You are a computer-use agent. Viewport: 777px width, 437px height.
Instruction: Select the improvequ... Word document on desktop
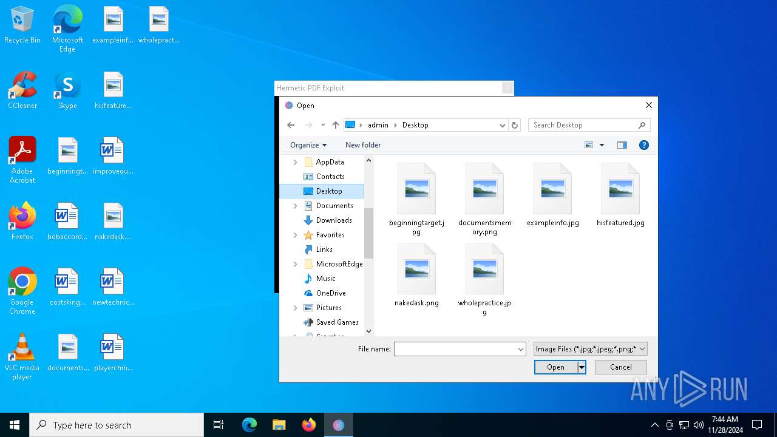pos(113,156)
